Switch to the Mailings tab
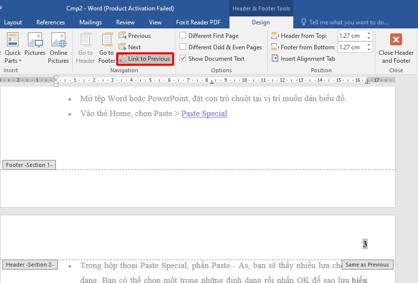 pos(90,22)
